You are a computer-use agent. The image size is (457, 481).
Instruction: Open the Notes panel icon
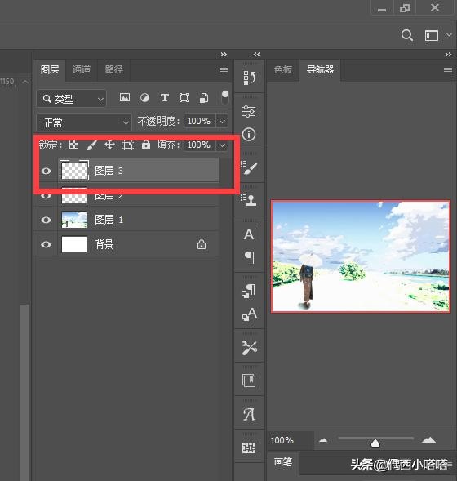[249, 381]
